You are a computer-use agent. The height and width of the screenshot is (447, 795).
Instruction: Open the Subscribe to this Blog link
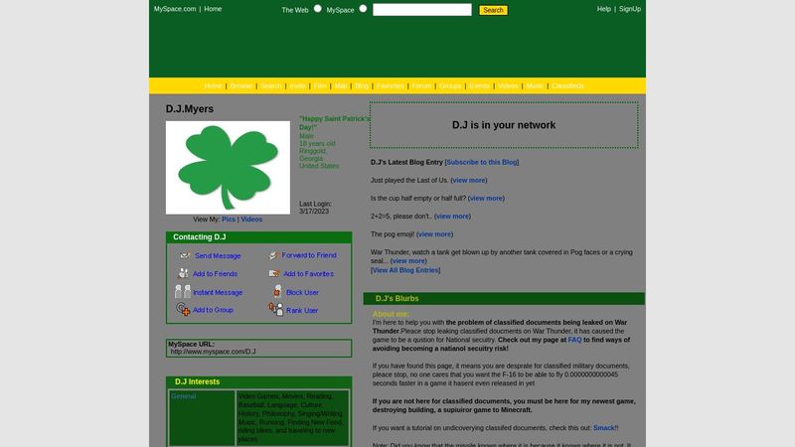pos(482,162)
